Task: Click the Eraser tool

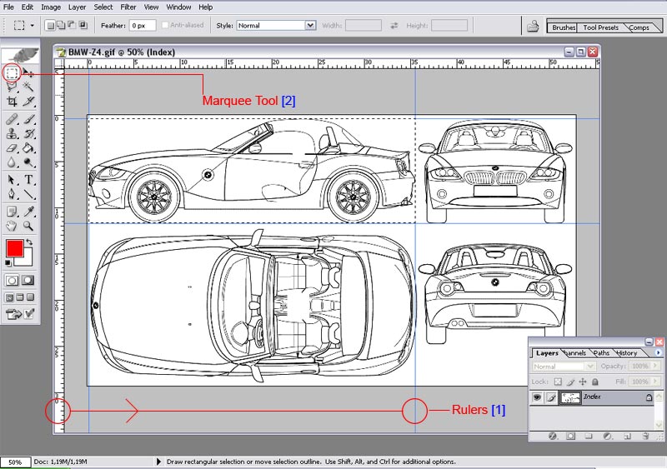Action: (12, 148)
